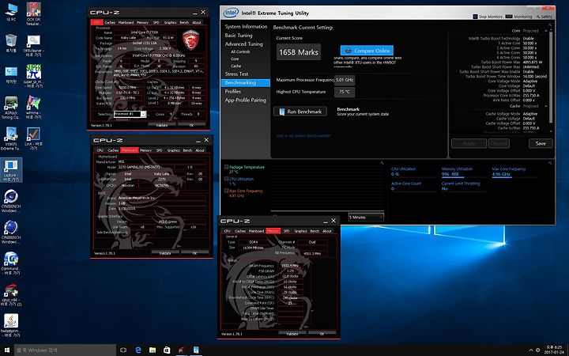569x356 pixels.
Task: Click the Windows taskbar search box
Action: (65, 350)
